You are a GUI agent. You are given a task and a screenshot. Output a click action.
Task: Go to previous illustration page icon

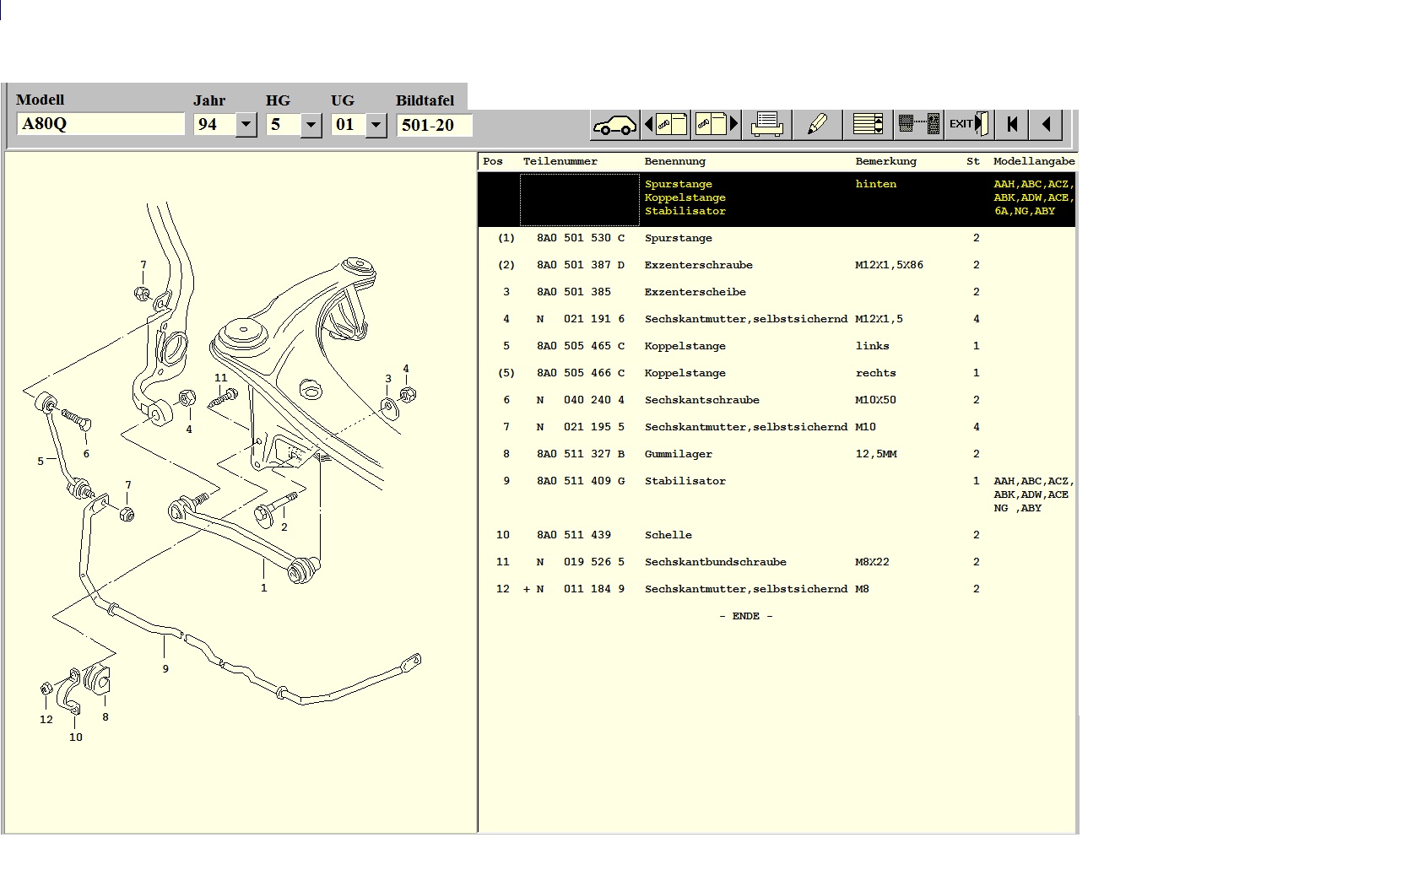(666, 125)
